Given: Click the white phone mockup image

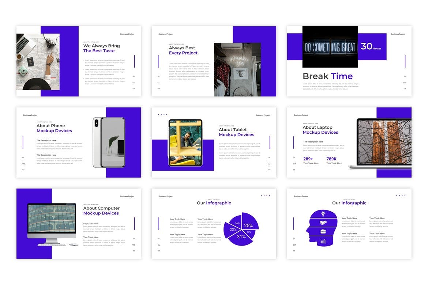Looking at the screenshot, I should [109, 142].
